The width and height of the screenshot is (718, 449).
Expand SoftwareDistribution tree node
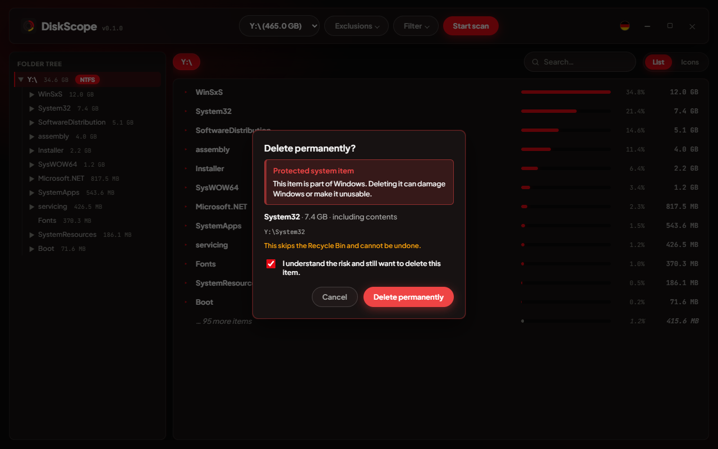32,122
